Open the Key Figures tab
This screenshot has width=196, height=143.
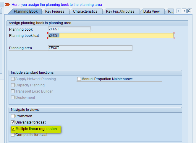[55, 11]
